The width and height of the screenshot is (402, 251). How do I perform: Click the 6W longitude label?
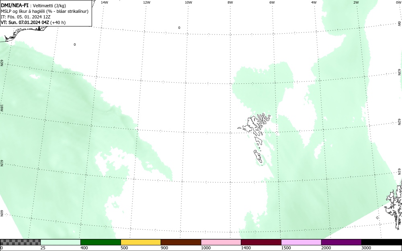click(272, 2)
